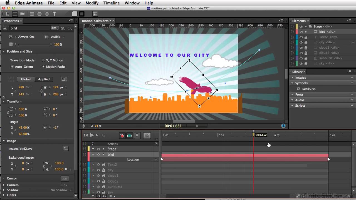Open the Modify menu
This screenshot has width=356, height=200.
point(92,3)
